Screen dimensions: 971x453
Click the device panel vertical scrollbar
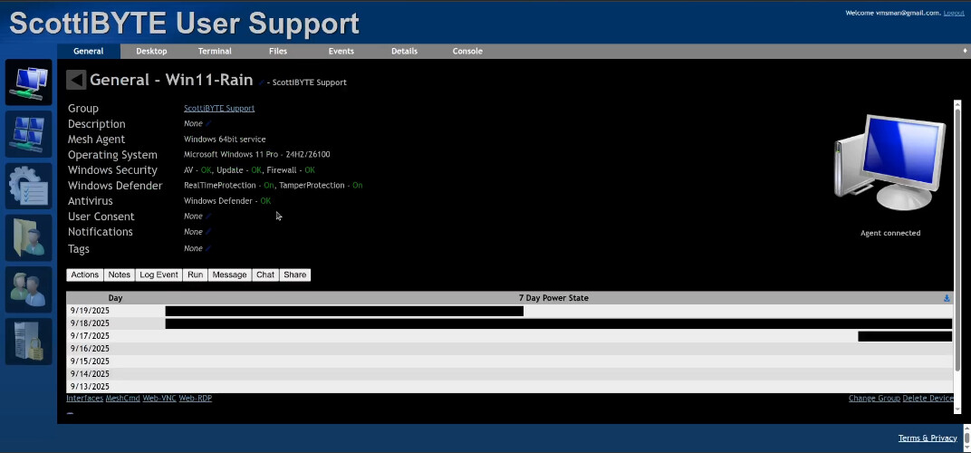point(957,236)
